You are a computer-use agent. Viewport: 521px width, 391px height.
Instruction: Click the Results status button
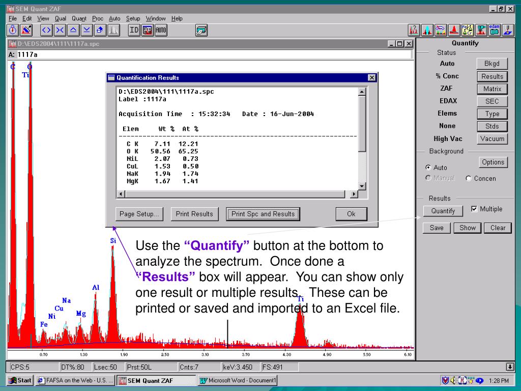click(492, 76)
